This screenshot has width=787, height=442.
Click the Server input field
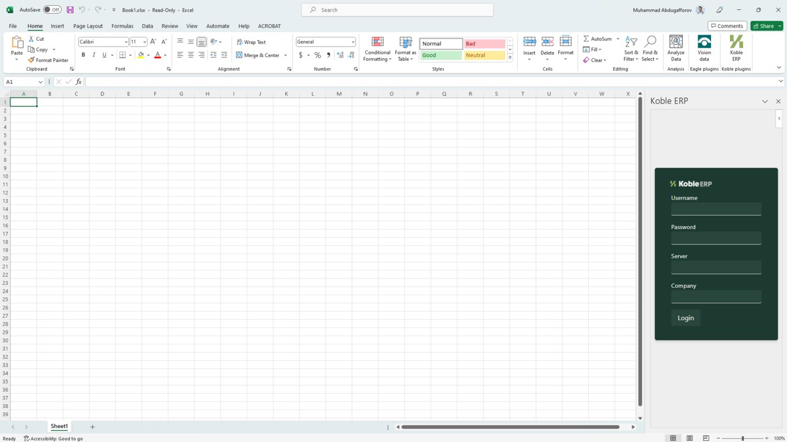click(x=716, y=267)
